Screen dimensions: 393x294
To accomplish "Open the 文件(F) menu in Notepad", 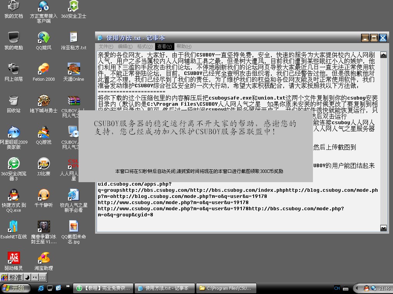I will 106,47.
